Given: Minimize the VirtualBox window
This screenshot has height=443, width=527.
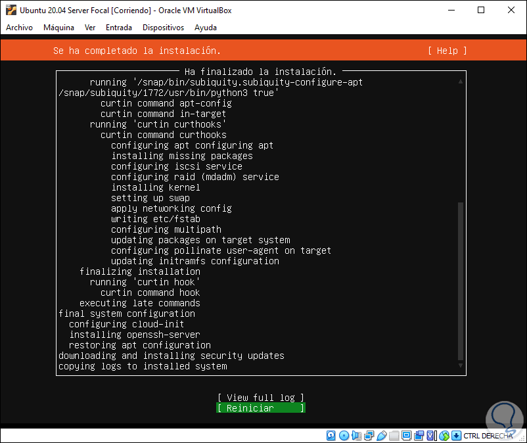Looking at the screenshot, I should coord(451,10).
